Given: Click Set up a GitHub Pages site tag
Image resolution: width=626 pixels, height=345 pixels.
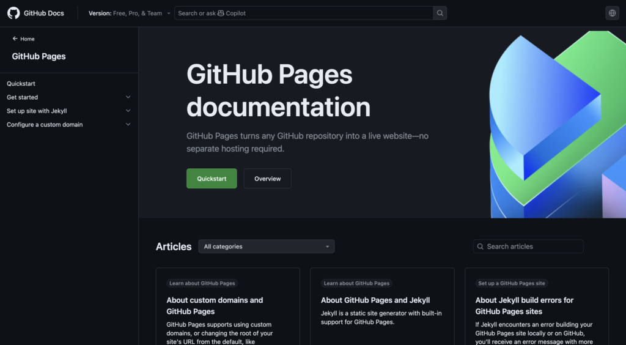Looking at the screenshot, I should pyautogui.click(x=512, y=283).
